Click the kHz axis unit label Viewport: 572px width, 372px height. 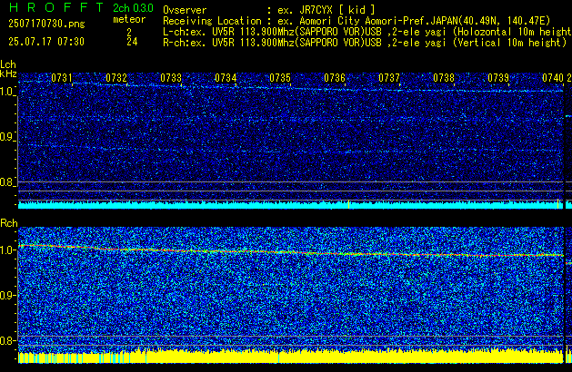coord(8,73)
